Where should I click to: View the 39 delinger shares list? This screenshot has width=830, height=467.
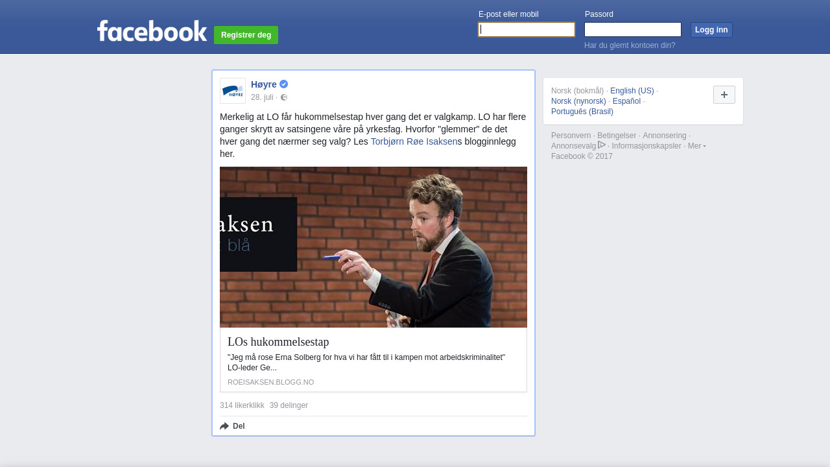pyautogui.click(x=289, y=405)
